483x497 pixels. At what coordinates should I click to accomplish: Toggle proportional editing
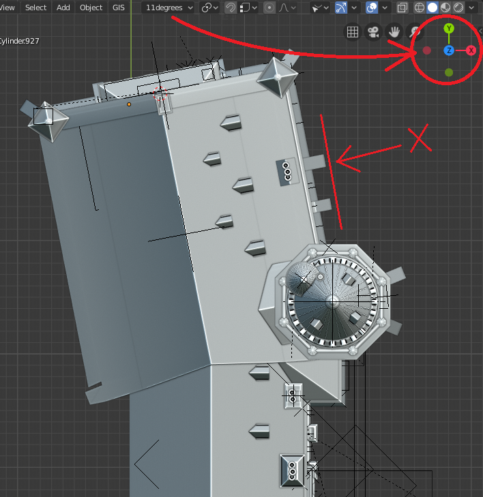[269, 7]
